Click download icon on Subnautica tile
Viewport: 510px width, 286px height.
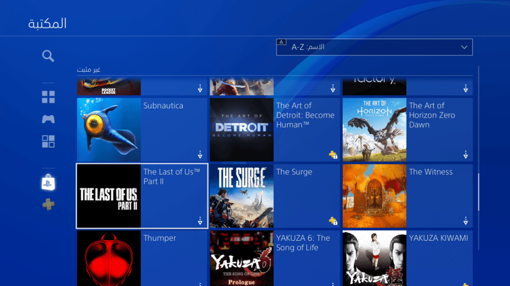(200, 155)
